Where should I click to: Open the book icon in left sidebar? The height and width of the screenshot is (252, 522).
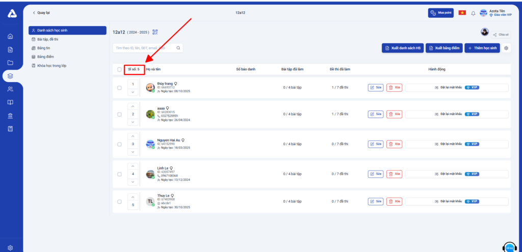tap(10, 102)
